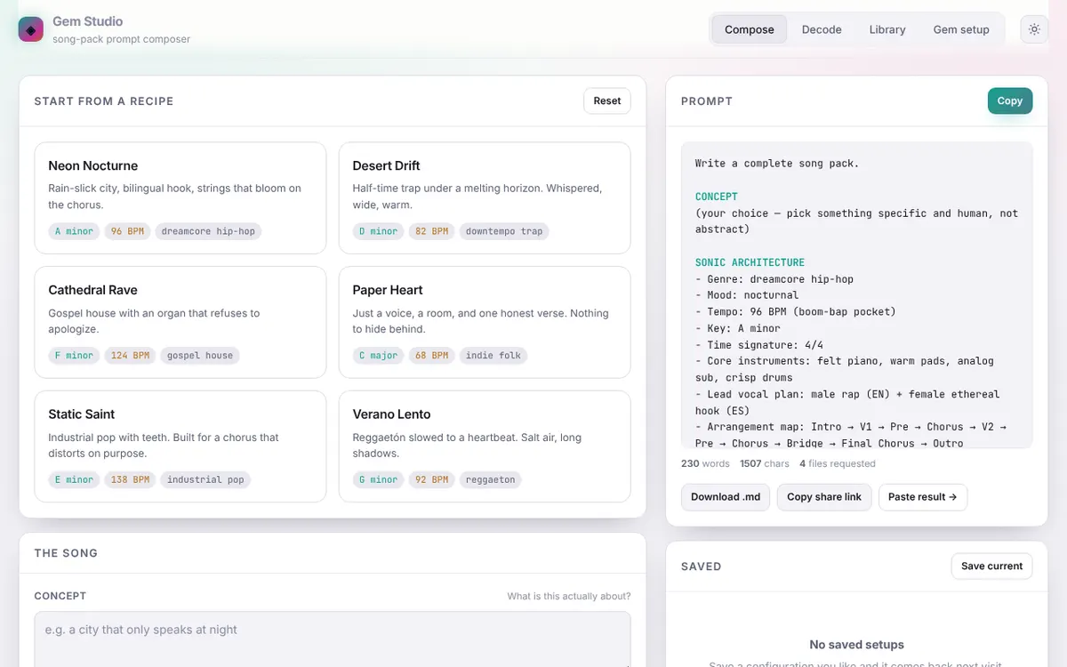Select the Verano Lento recipe card
Viewport: 1067px width, 667px height.
(485, 446)
